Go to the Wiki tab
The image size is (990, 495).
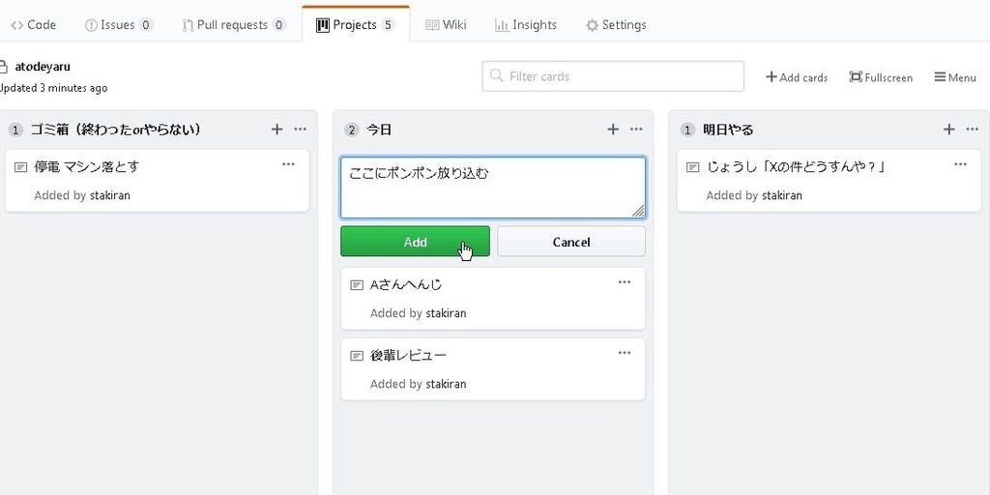(x=446, y=24)
